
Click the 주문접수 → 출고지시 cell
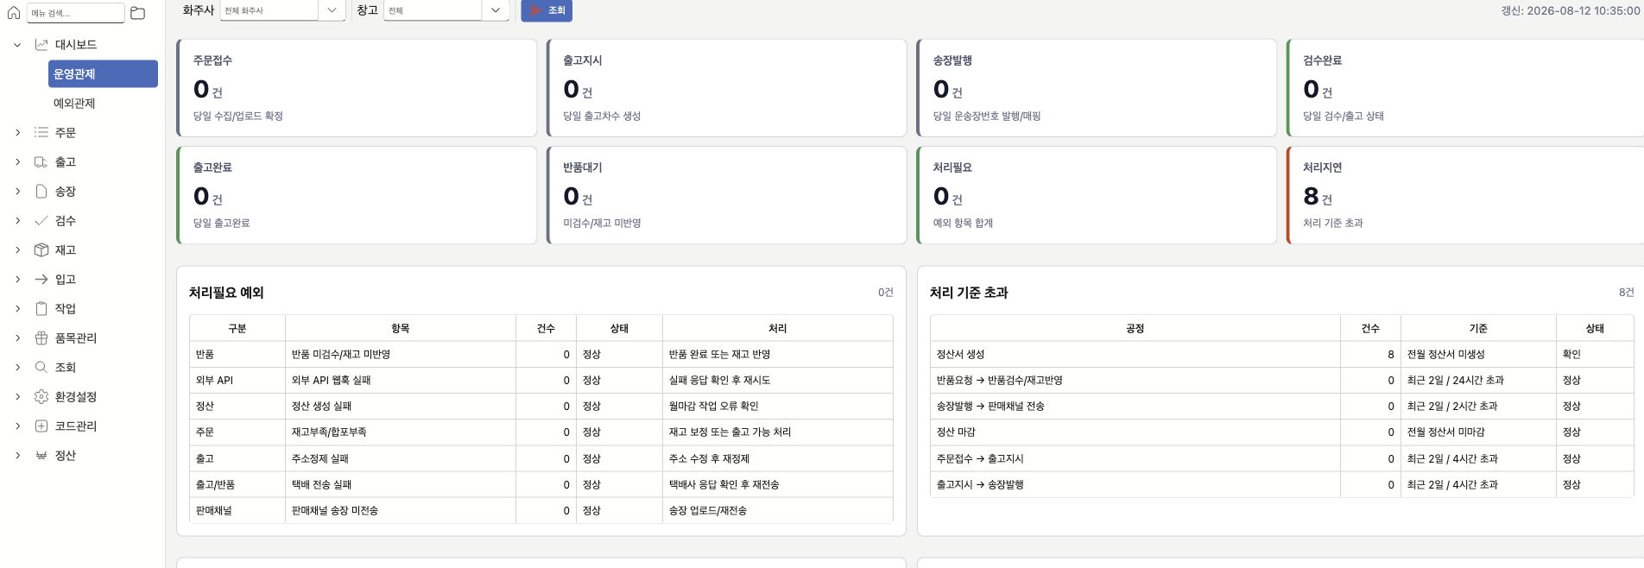click(x=1135, y=458)
